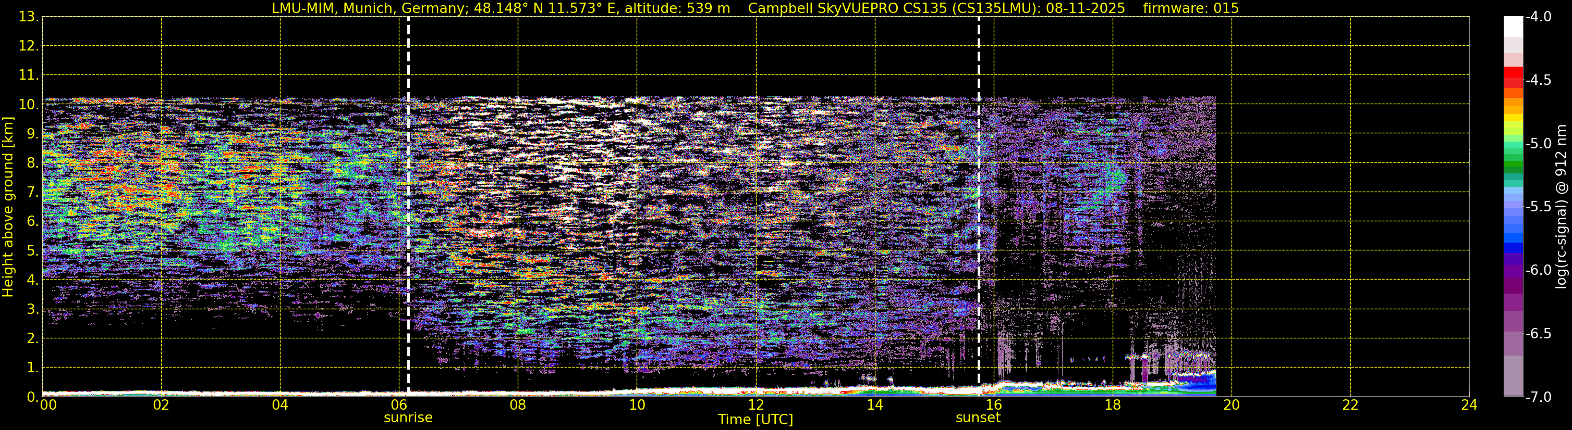This screenshot has height=430, width=1572.
Task: Click the 'sunrise' label below the axis
Action: click(408, 418)
